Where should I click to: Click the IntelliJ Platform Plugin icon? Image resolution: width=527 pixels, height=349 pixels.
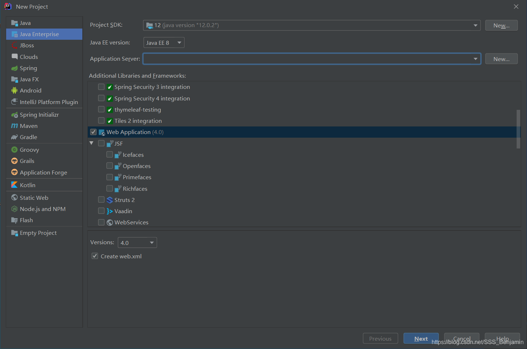point(14,102)
